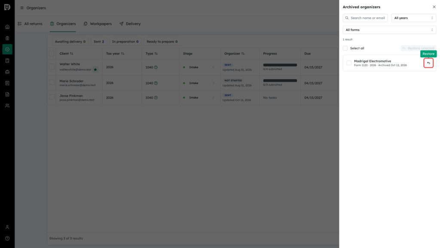Check the Madrigal Electromotive checkbox

coord(349,63)
